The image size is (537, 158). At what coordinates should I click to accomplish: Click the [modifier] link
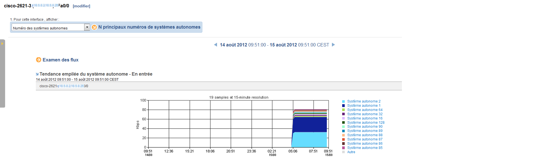coord(81,6)
